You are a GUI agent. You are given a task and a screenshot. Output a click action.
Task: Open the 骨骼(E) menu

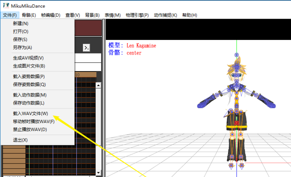(x=29, y=15)
